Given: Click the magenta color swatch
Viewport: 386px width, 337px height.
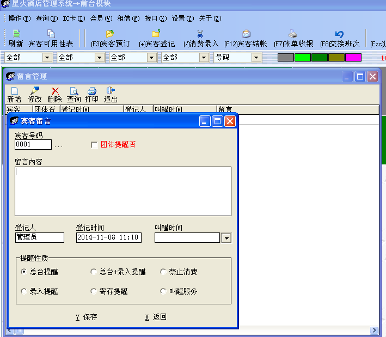Looking at the screenshot, I should coord(353,57).
